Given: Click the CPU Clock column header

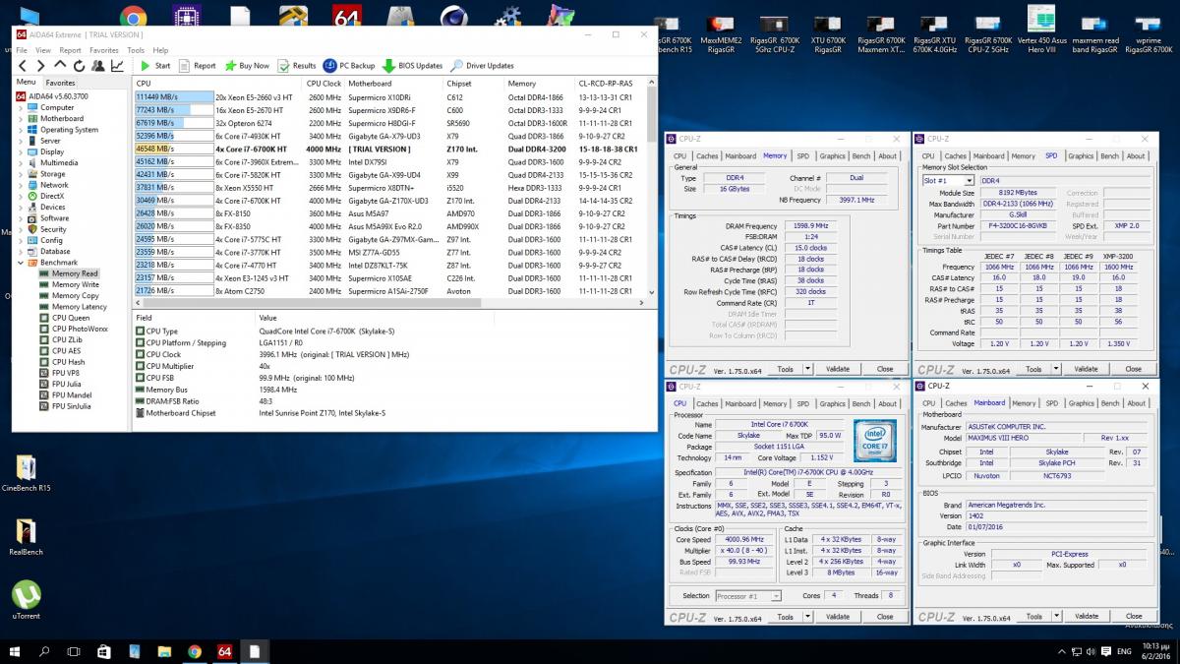Looking at the screenshot, I should tap(324, 84).
